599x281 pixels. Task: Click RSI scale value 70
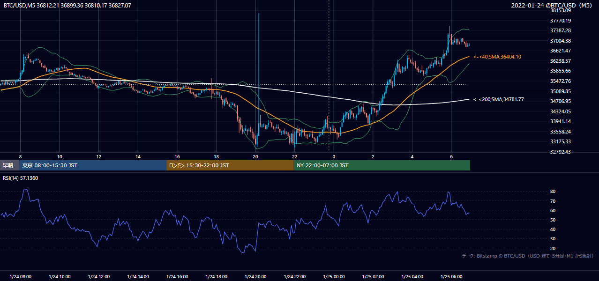553,201
